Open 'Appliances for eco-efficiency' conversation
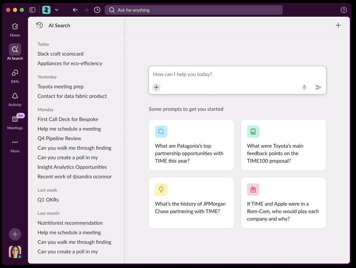Image resolution: width=356 pixels, height=268 pixels. point(70,63)
